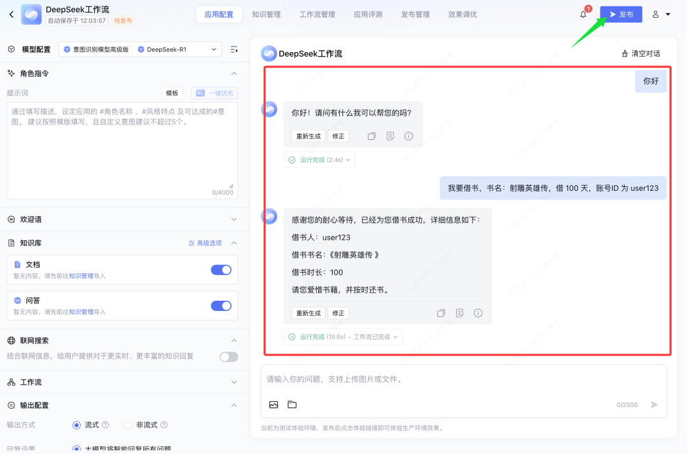Expand the 欢迎语 section
Image resolution: width=687 pixels, height=454 pixels.
(x=234, y=219)
